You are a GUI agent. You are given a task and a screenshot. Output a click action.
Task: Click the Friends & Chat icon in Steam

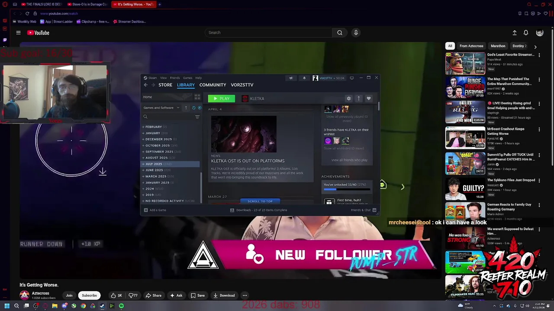374,210
